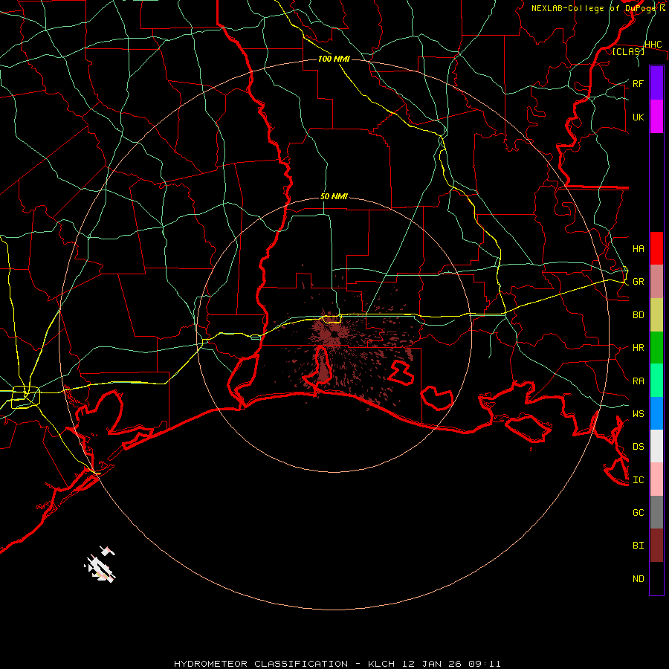Viewport: 669px width, 669px height.
Task: Click the HA legend label
Action: 638,248
